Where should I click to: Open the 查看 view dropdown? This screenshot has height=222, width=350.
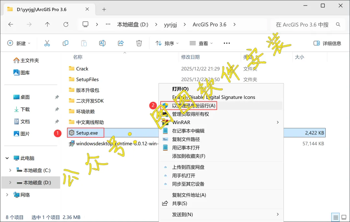[x=201, y=43]
